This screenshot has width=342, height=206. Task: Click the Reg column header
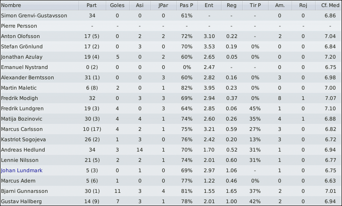tap(232, 5)
